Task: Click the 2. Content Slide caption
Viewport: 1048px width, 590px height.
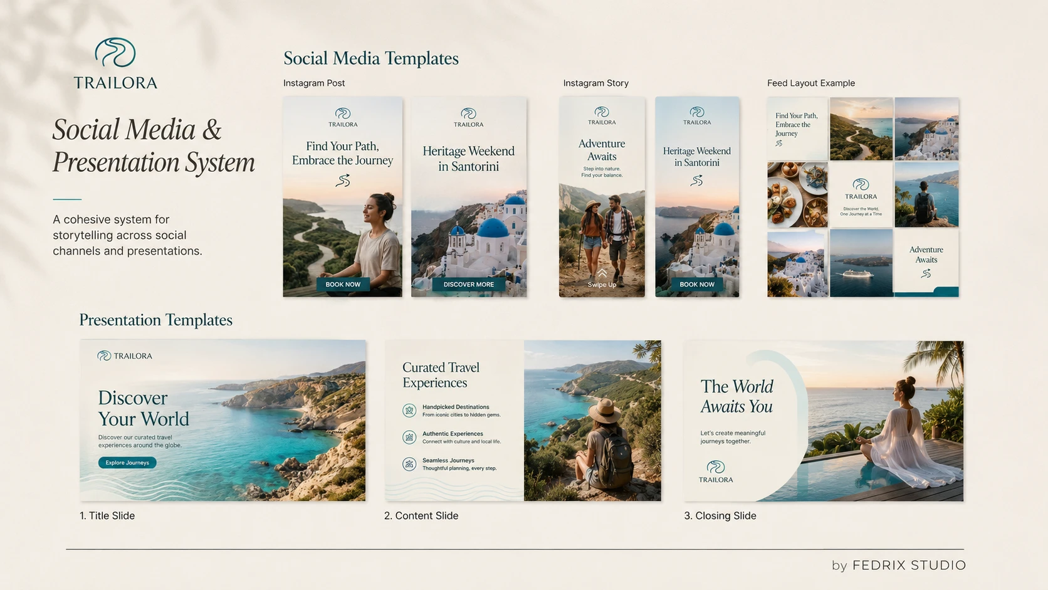Action: [x=421, y=515]
